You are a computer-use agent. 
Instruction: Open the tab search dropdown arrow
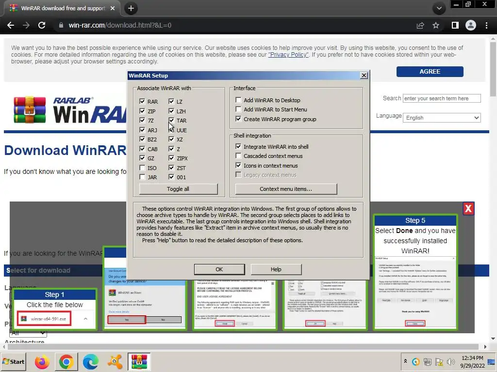pos(439,8)
